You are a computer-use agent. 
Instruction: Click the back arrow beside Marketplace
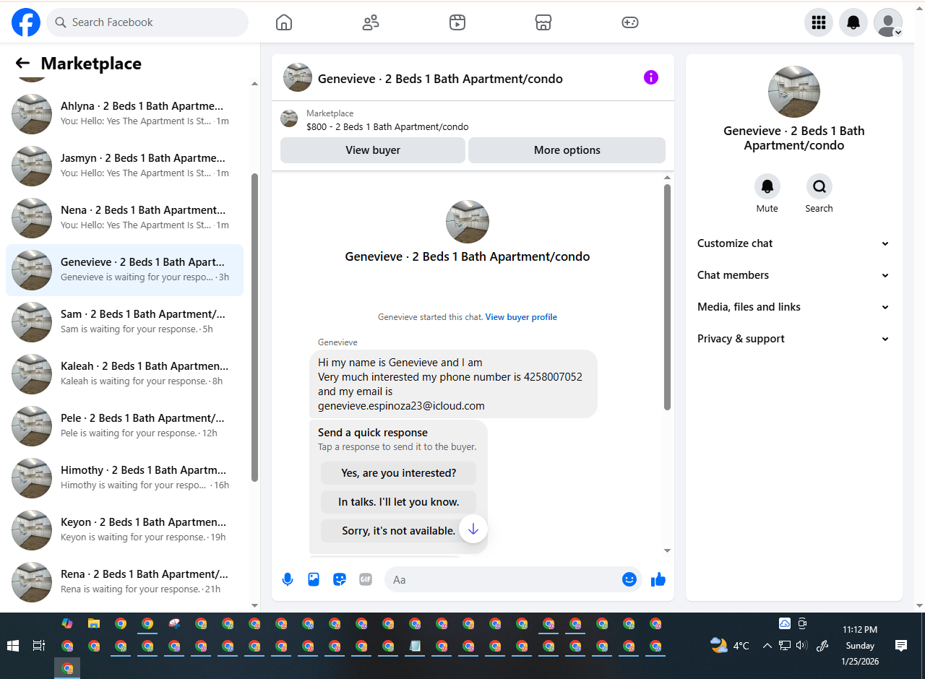[22, 64]
